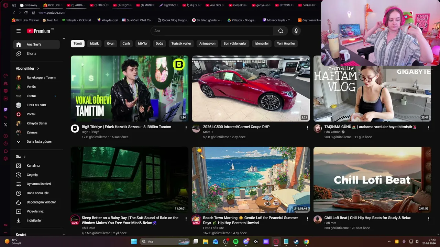The image size is (440, 247).
Task: Switch to the Giveaway browser tab
Action: (x=29, y=5)
